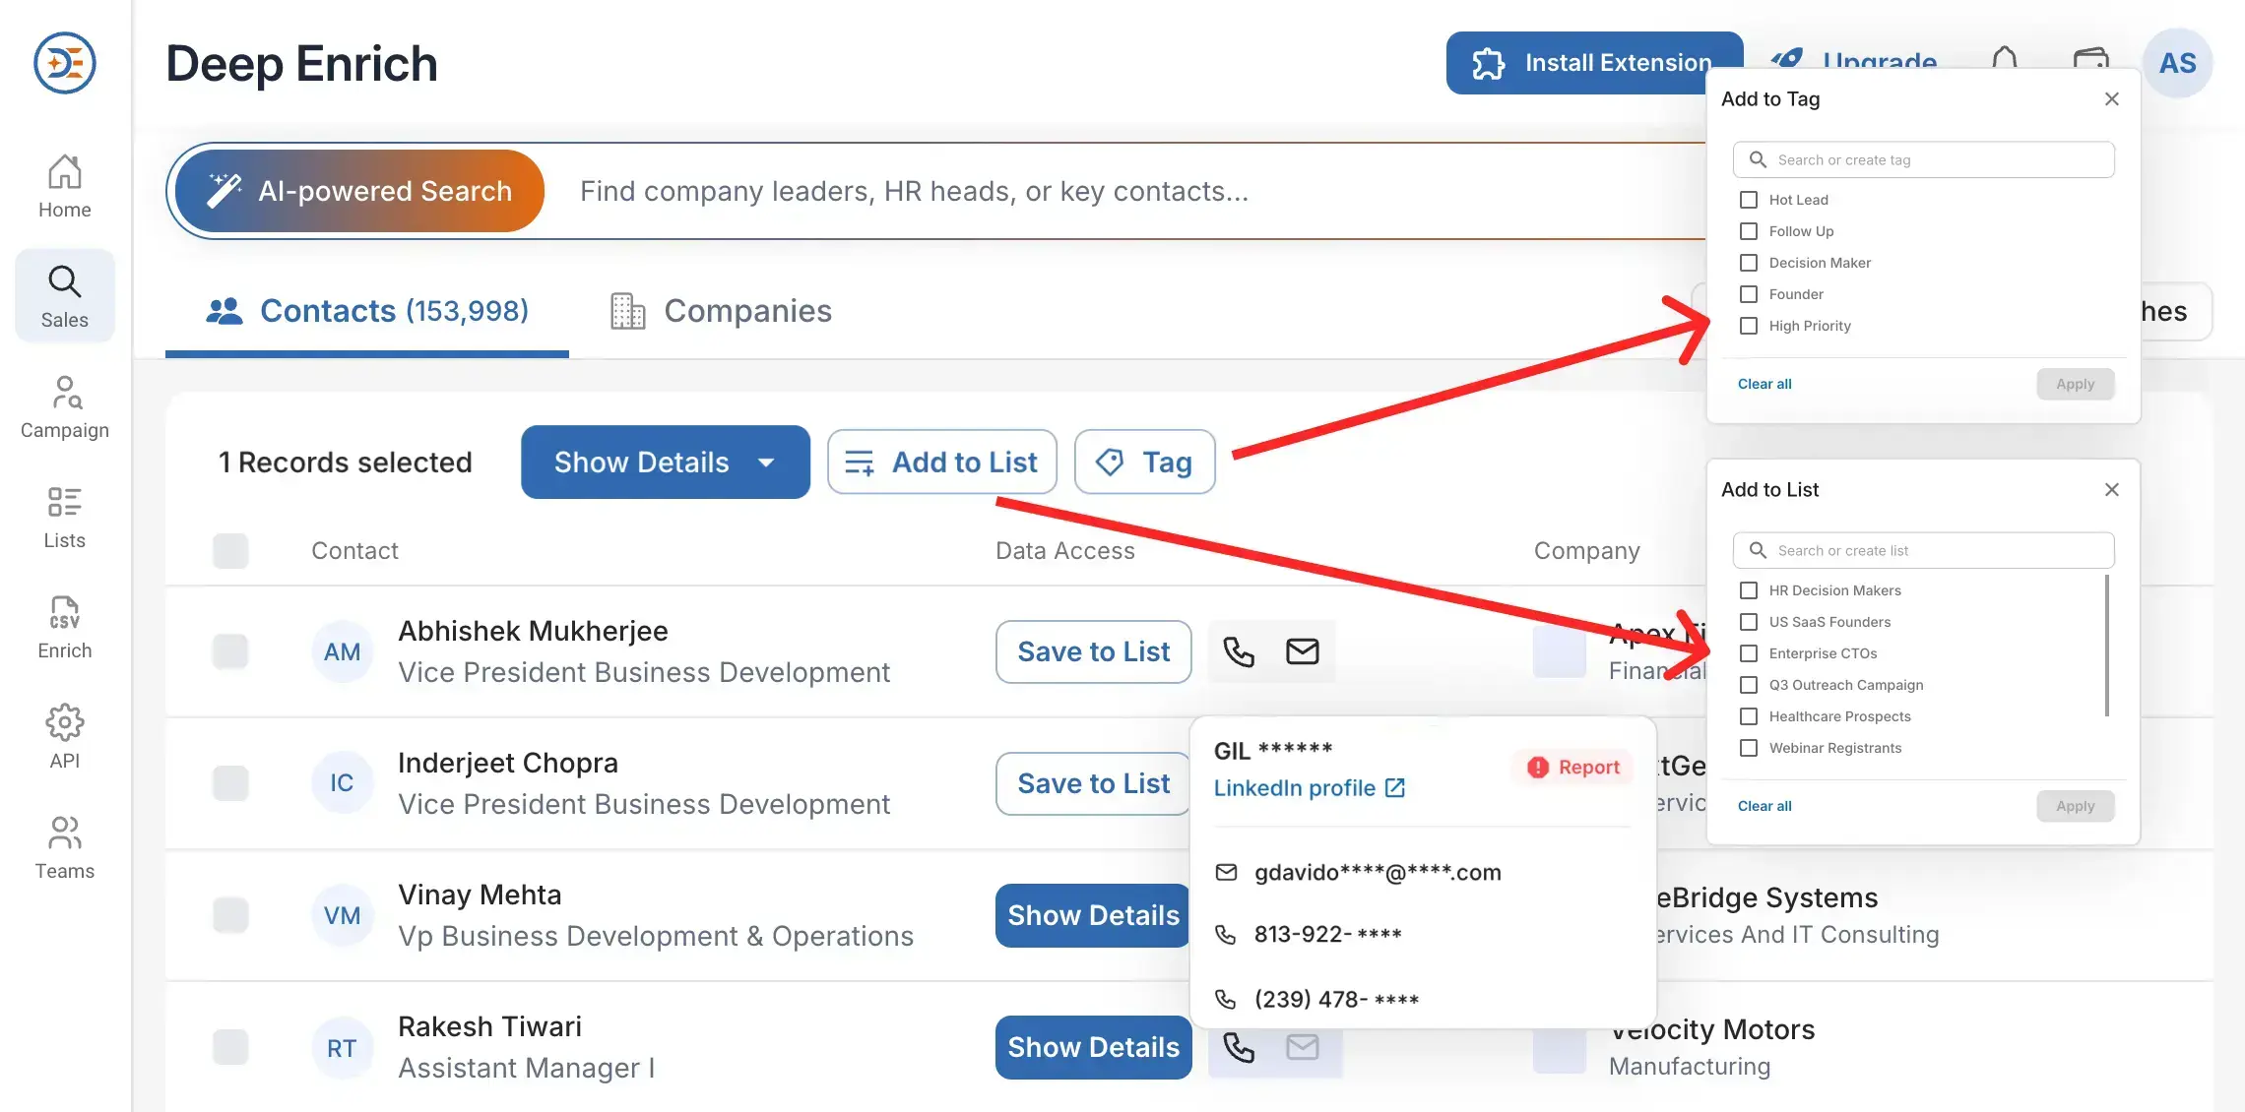Open the API settings section
Screen dimensions: 2245x1112
tap(65, 738)
